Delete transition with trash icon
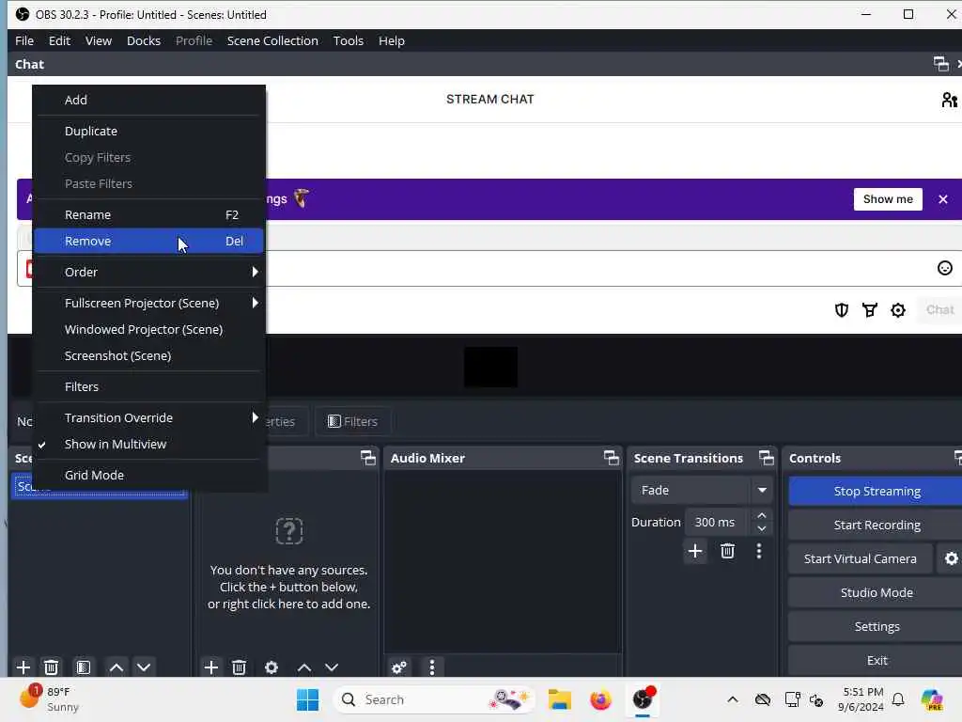This screenshot has height=722, width=962. tap(728, 551)
